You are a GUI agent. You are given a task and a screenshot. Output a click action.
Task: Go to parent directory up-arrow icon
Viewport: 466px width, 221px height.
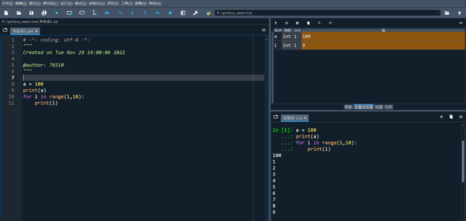coord(460,13)
